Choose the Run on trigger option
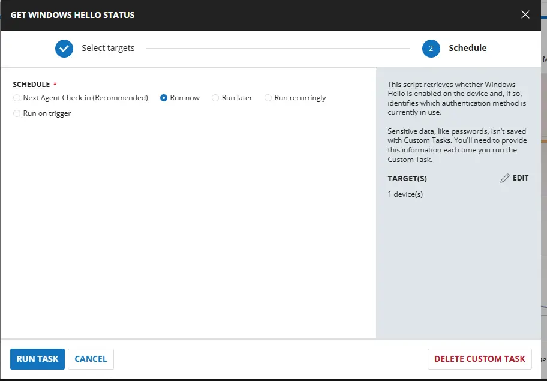This screenshot has width=547, height=381. (x=17, y=113)
